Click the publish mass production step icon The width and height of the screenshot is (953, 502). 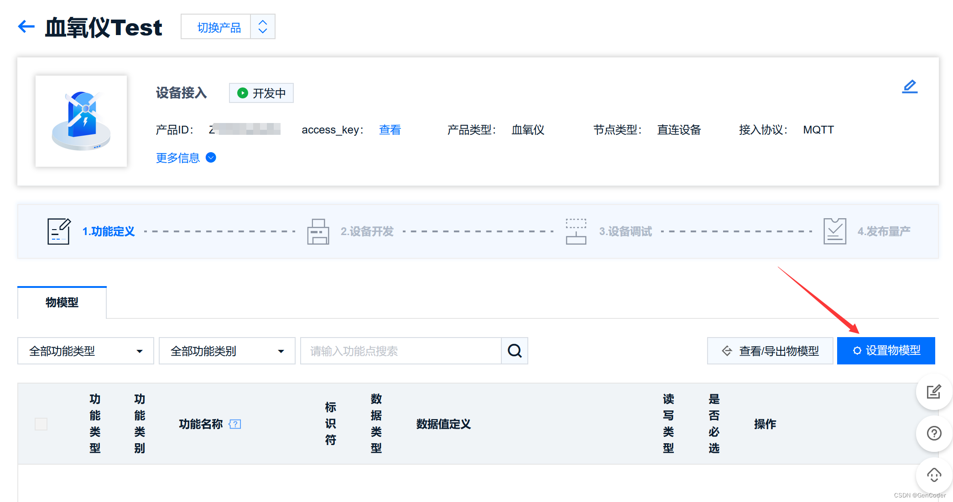click(834, 231)
